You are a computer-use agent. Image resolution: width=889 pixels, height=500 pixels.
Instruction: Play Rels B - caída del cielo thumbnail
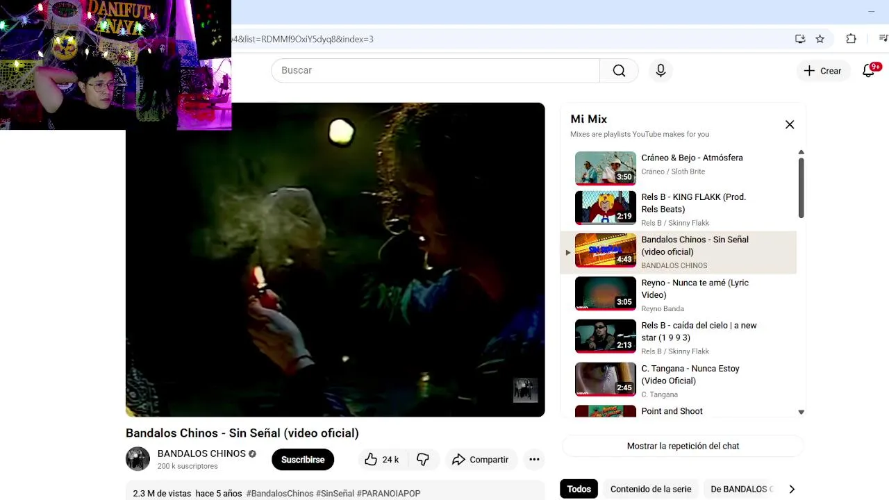(x=606, y=336)
